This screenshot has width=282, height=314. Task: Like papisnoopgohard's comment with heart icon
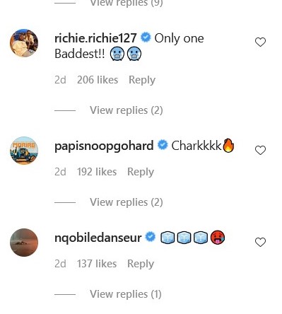pos(260,150)
